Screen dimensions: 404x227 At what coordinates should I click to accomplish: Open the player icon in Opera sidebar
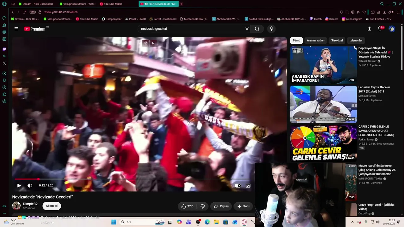point(4,73)
